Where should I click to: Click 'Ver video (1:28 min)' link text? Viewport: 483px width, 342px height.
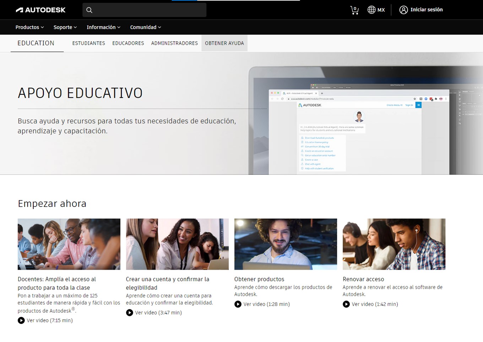[267, 304]
